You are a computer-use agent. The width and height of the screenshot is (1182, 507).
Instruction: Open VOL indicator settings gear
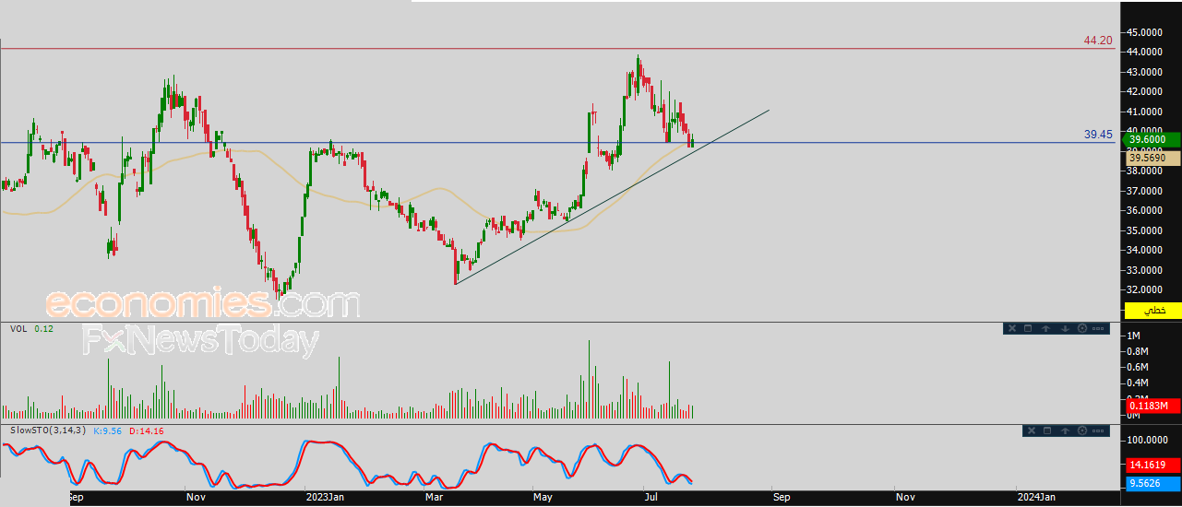(1082, 328)
